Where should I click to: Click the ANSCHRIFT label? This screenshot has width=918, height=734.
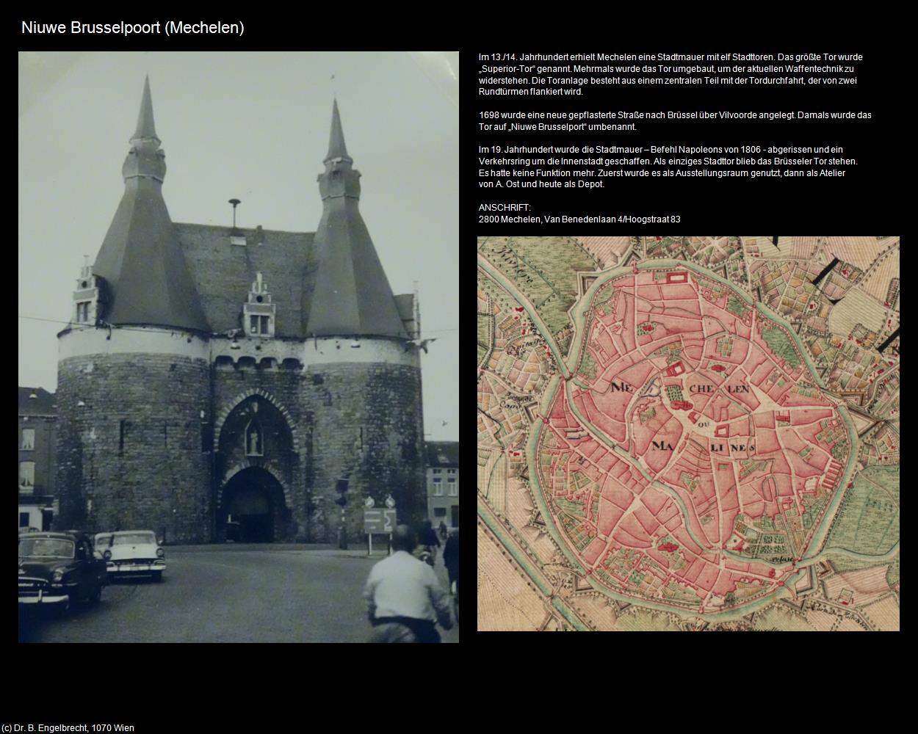coord(505,208)
